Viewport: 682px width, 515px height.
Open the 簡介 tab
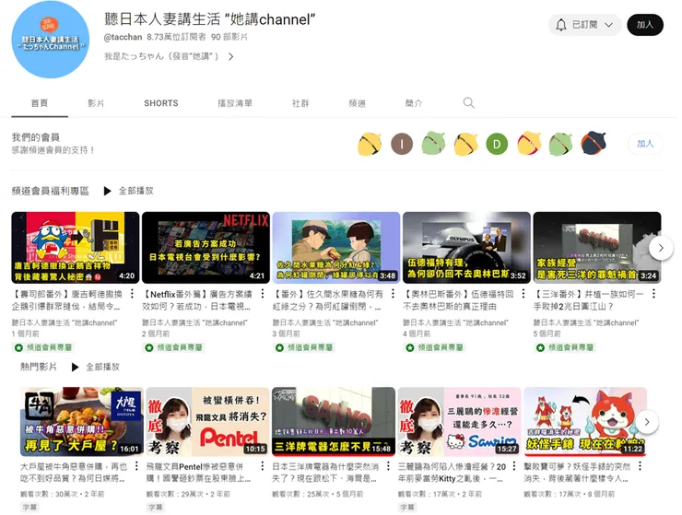(414, 103)
